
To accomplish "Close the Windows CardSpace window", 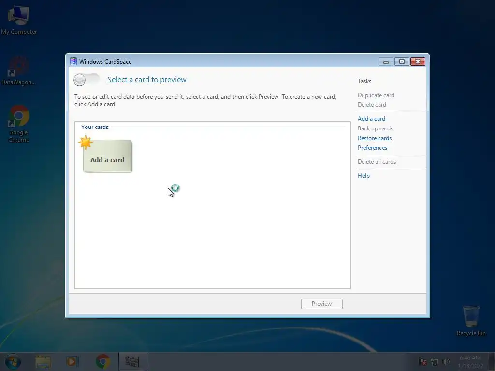I will click(x=418, y=62).
